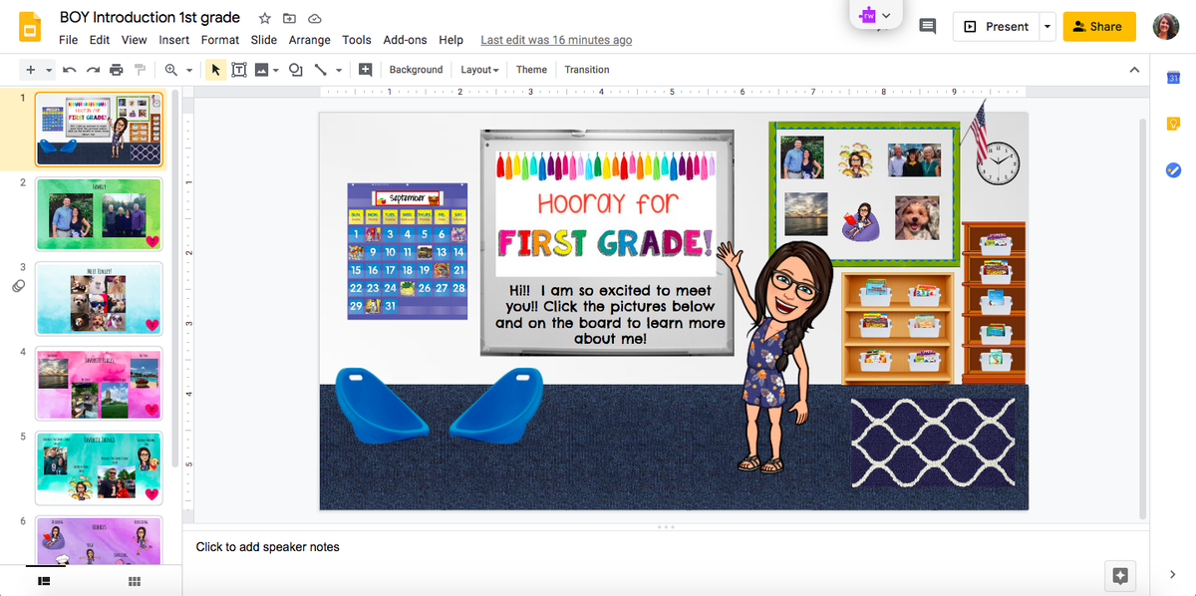The height and width of the screenshot is (596, 1196).
Task: Open the Edit menu
Action: (100, 40)
